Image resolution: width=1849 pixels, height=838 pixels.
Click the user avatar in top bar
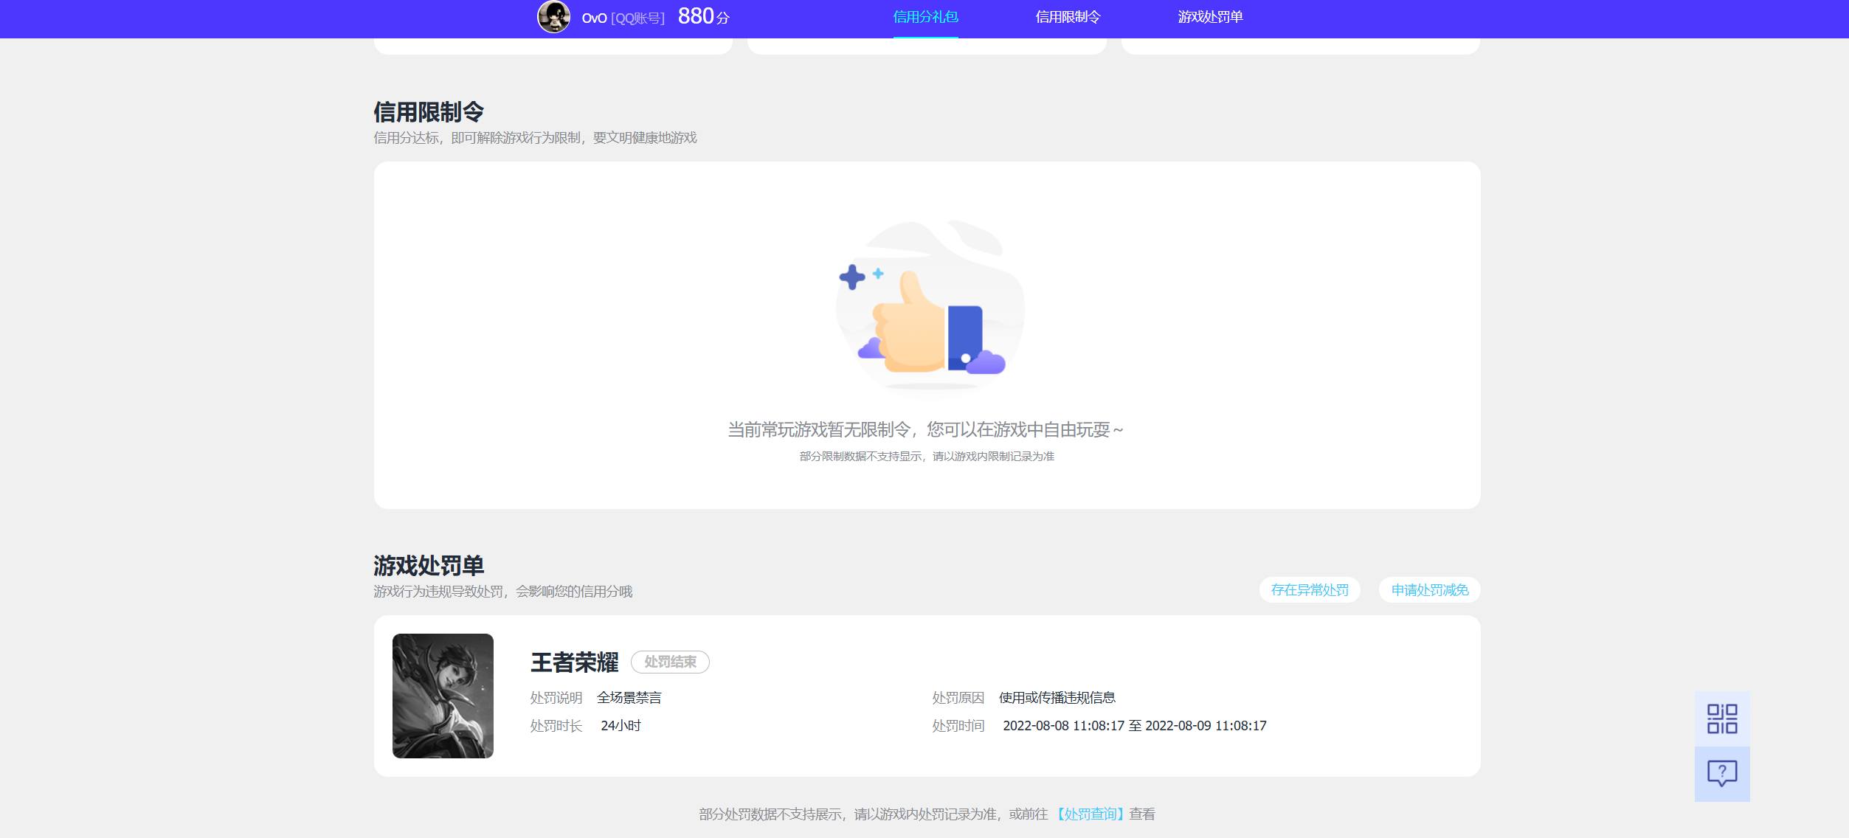[x=553, y=17]
